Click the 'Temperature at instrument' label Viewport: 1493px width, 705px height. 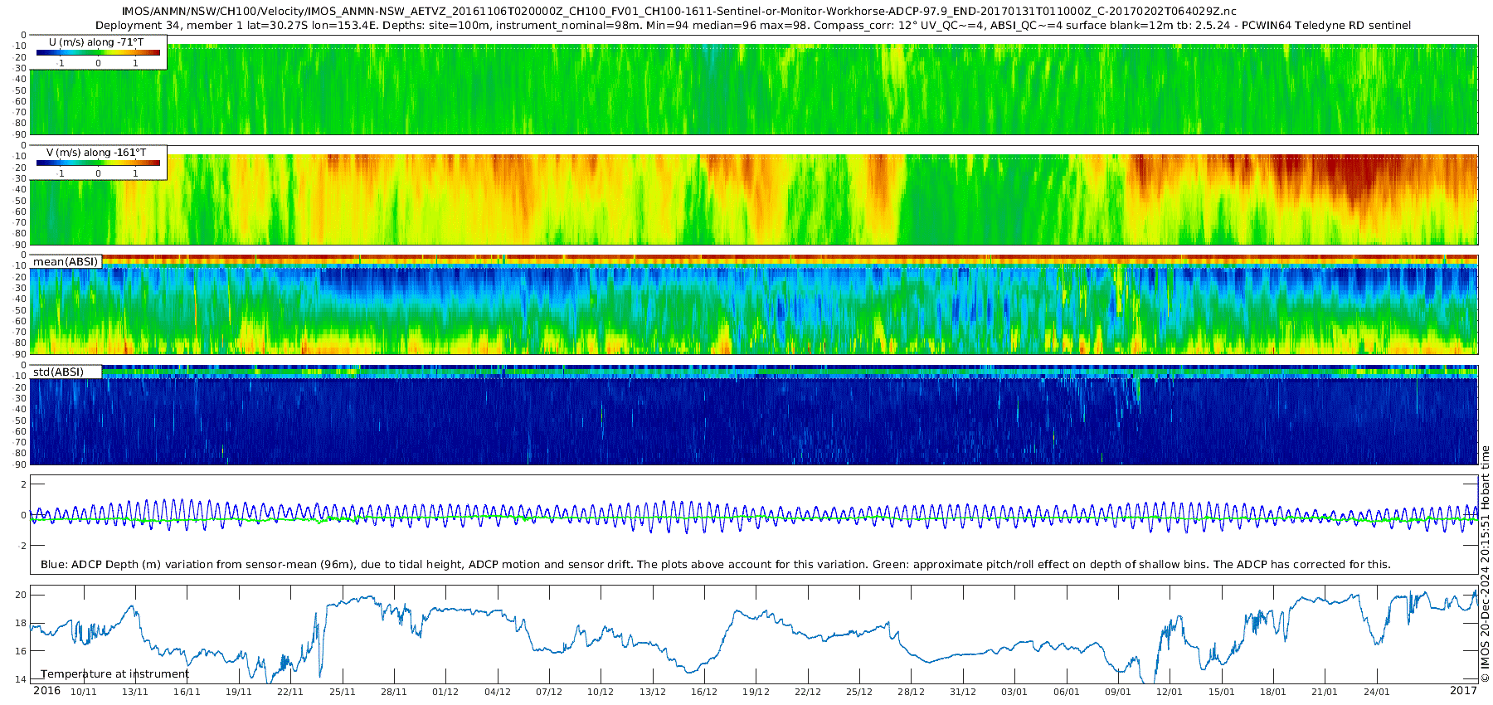[114, 673]
